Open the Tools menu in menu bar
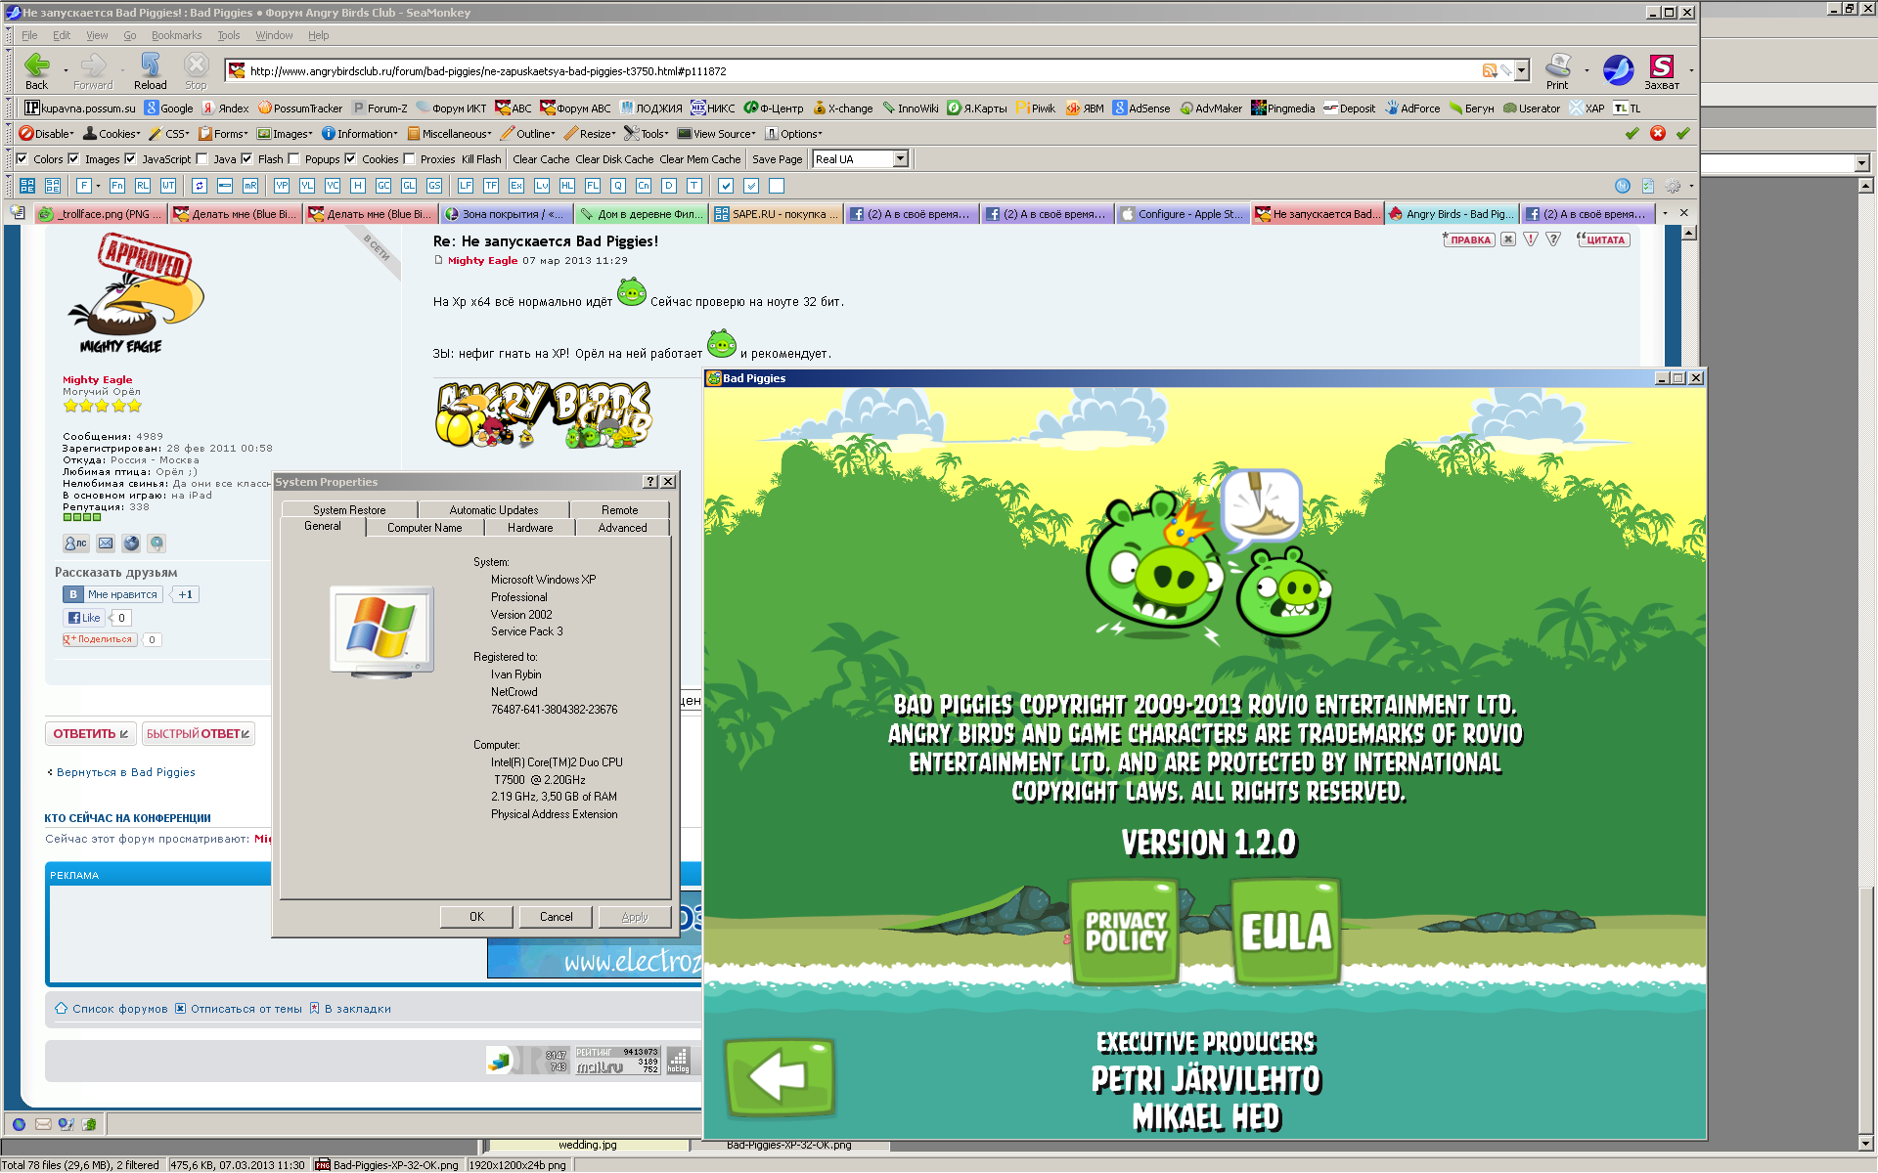The width and height of the screenshot is (1878, 1173). coord(228,35)
